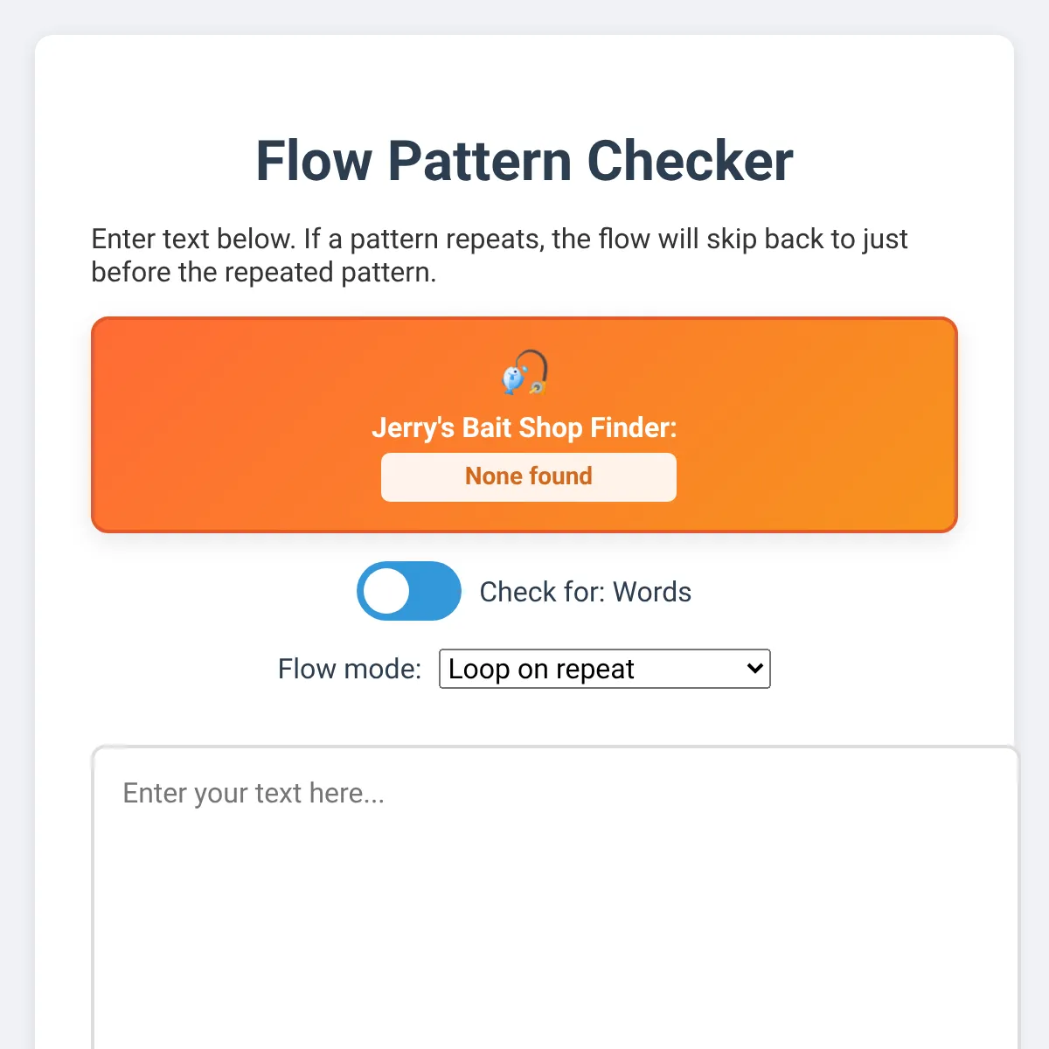Open the Flow mode dropdown
The image size is (1049, 1049).
click(605, 669)
